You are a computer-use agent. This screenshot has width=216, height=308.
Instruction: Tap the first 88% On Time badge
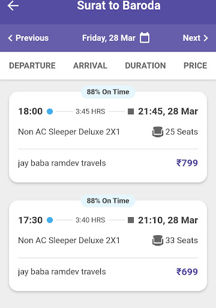point(108,92)
